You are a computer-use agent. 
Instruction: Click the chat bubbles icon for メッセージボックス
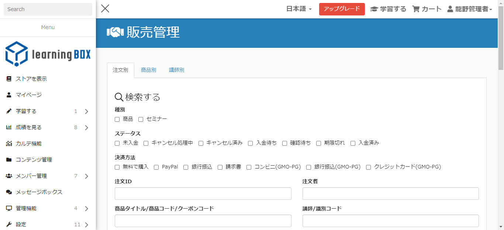click(9, 192)
